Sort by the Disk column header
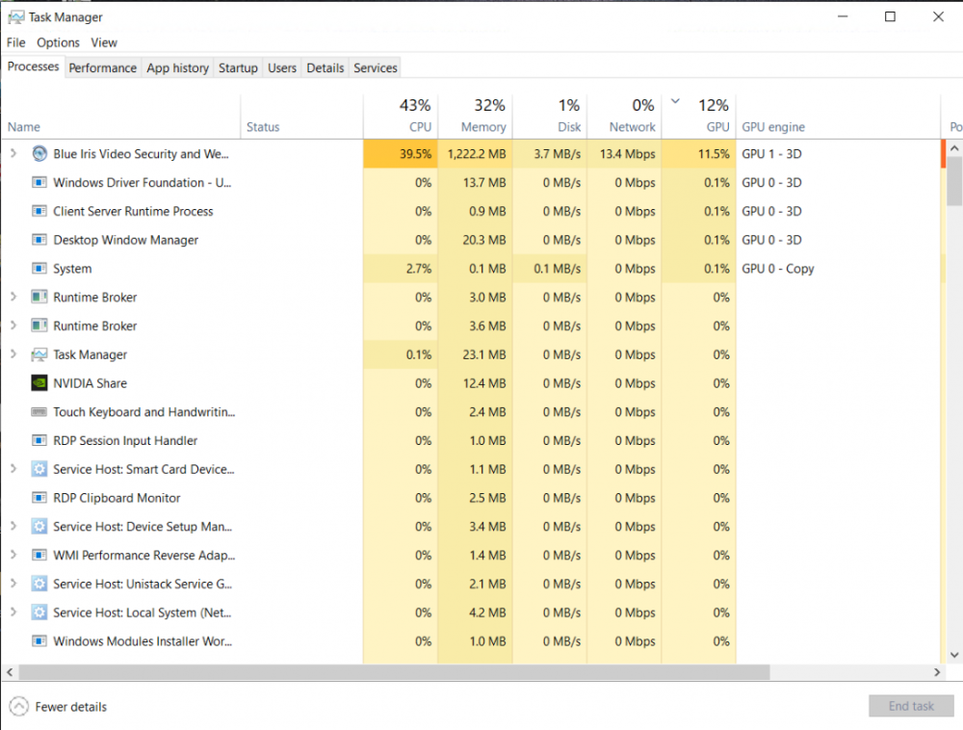 [x=550, y=116]
